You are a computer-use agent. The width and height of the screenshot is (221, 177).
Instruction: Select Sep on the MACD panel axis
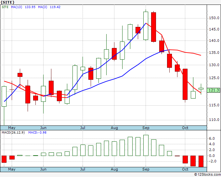coord(146,170)
